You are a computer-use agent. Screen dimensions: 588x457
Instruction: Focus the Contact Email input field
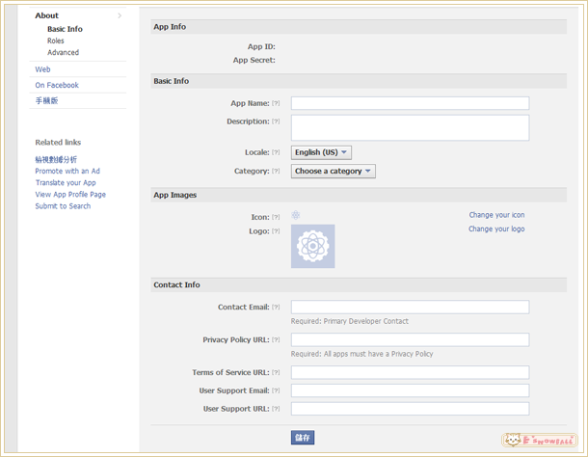pos(411,307)
